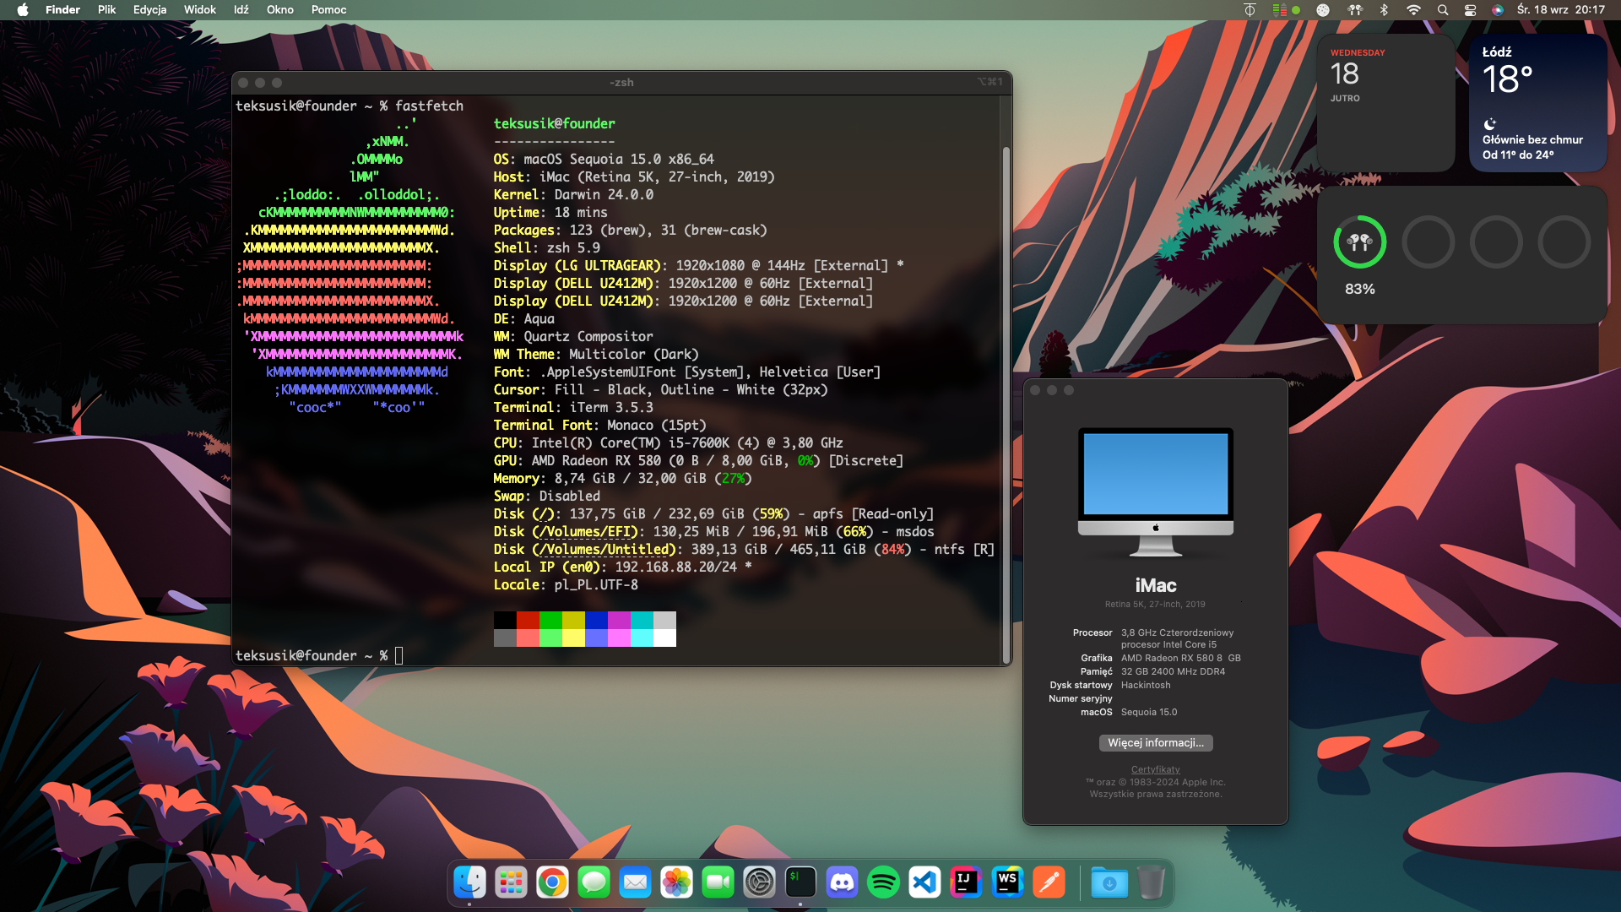The image size is (1621, 912).
Task: Open the Widok menu
Action: [x=200, y=10]
